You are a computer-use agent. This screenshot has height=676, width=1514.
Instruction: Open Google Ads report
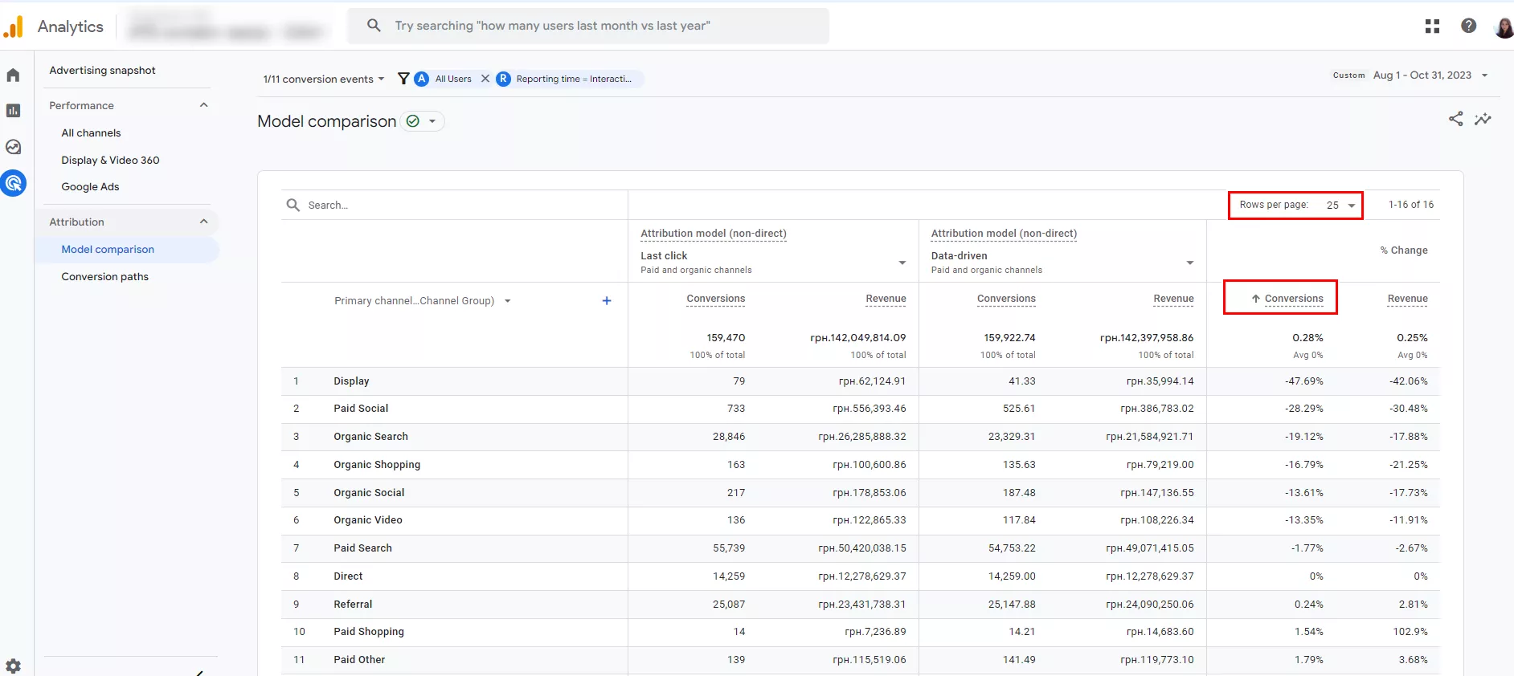pyautogui.click(x=90, y=187)
